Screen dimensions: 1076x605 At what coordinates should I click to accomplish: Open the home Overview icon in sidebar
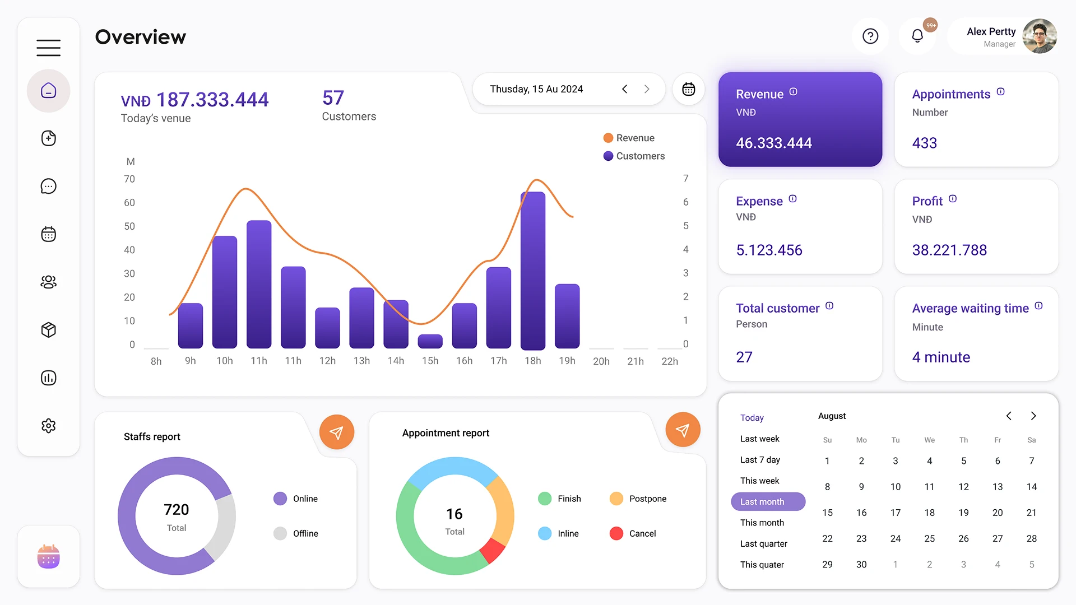tap(48, 90)
